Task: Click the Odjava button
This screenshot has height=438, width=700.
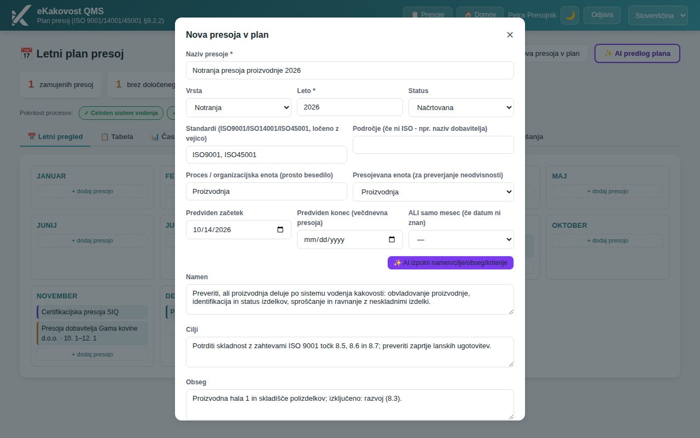Action: [x=602, y=15]
